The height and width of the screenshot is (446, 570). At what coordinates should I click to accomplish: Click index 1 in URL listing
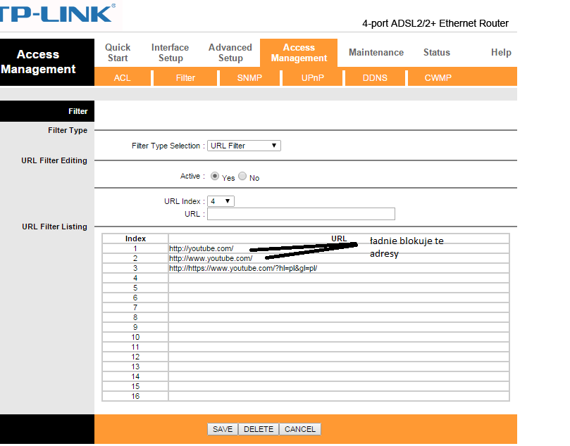(135, 248)
